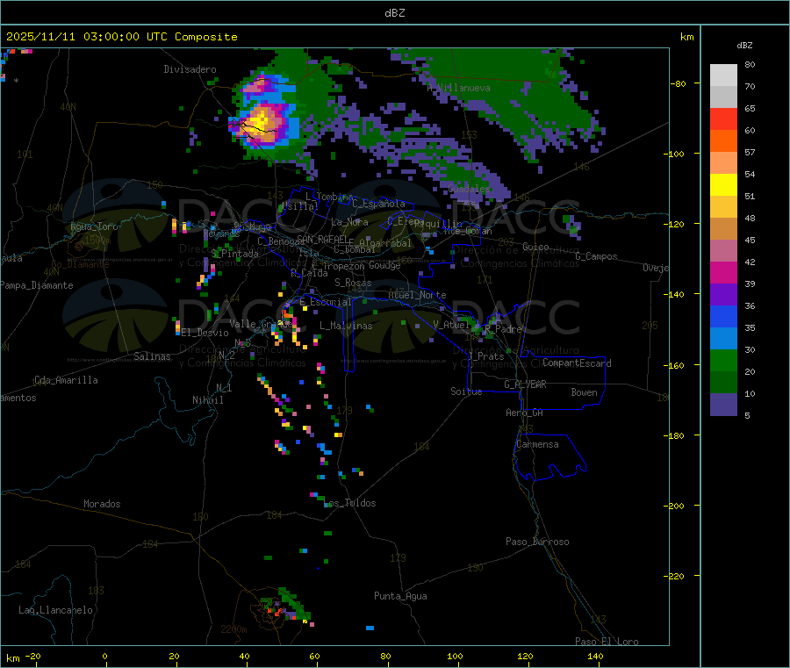The width and height of the screenshot is (790, 668).
Task: Click the 'Guico' map label
Action: pyautogui.click(x=535, y=247)
